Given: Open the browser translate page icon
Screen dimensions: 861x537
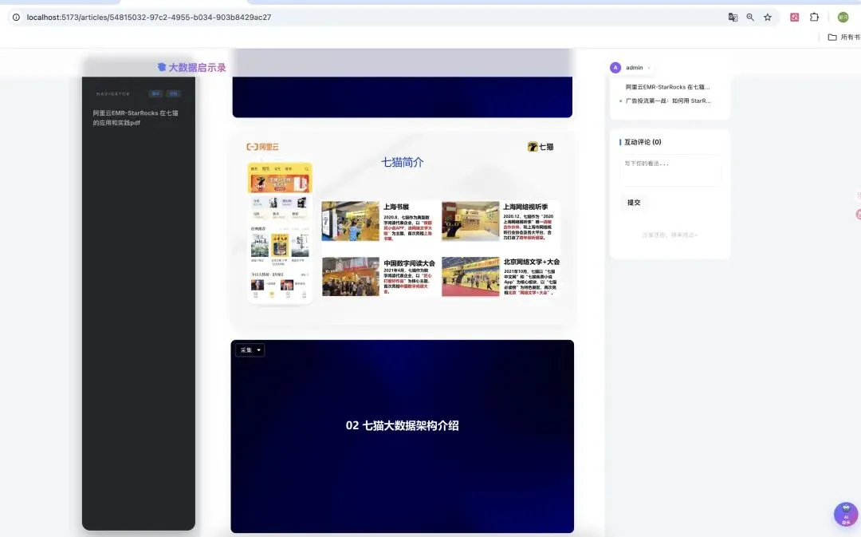Looking at the screenshot, I should coord(733,18).
